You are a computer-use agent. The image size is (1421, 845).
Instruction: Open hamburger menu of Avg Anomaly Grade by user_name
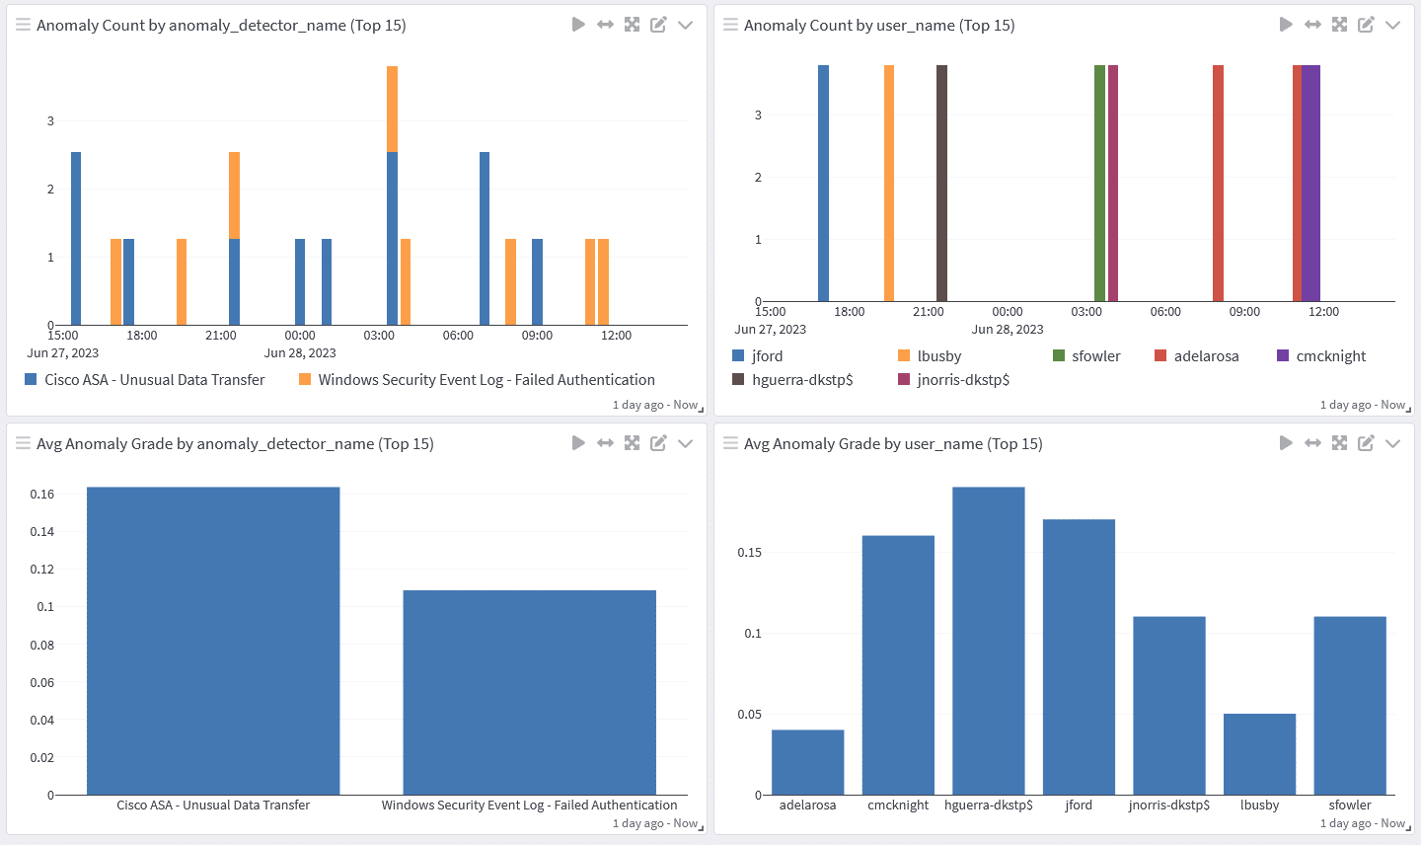point(730,443)
